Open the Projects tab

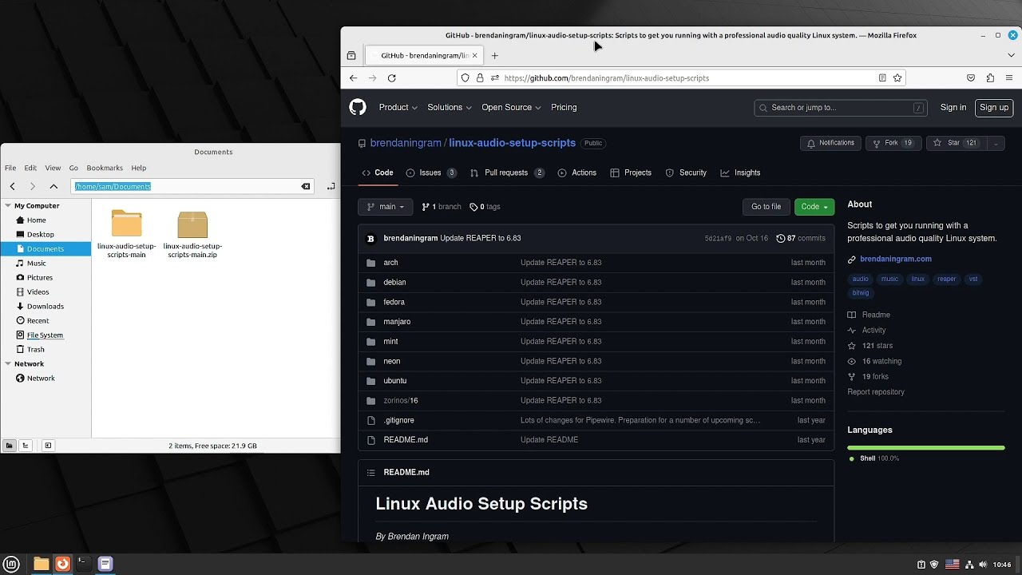coord(631,172)
